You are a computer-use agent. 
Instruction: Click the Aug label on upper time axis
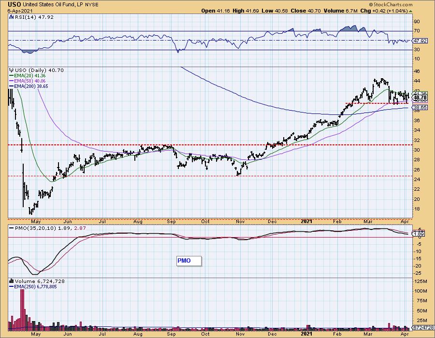tap(138, 222)
